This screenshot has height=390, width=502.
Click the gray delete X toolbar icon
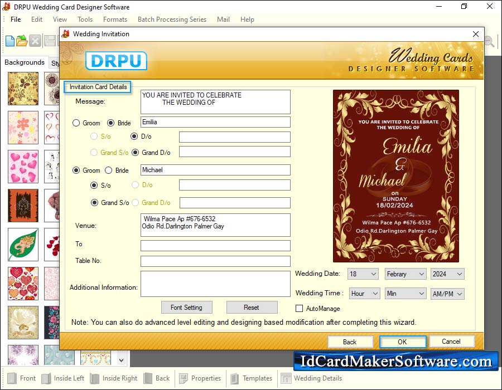point(35,41)
